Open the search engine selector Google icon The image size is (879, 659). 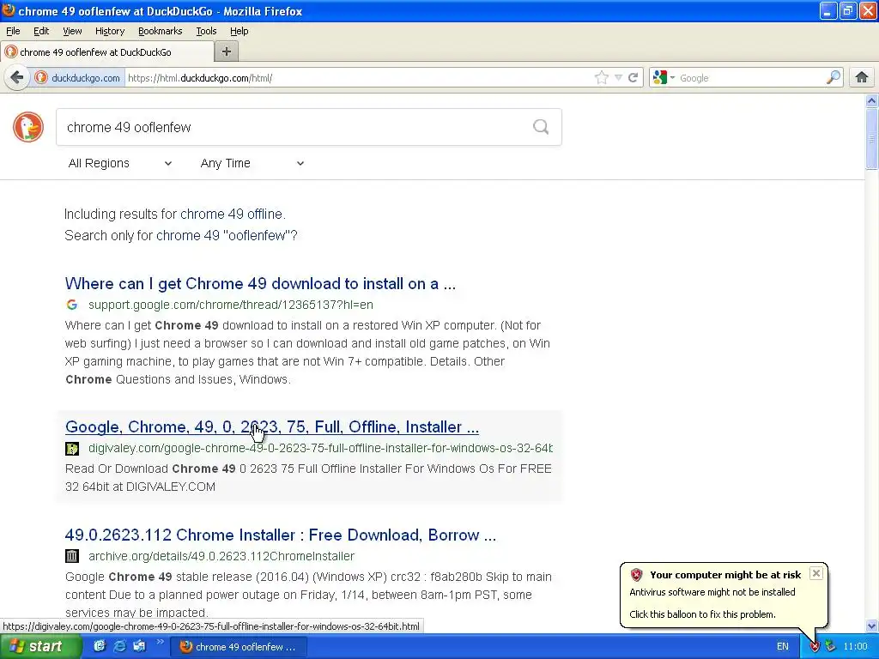(x=660, y=77)
